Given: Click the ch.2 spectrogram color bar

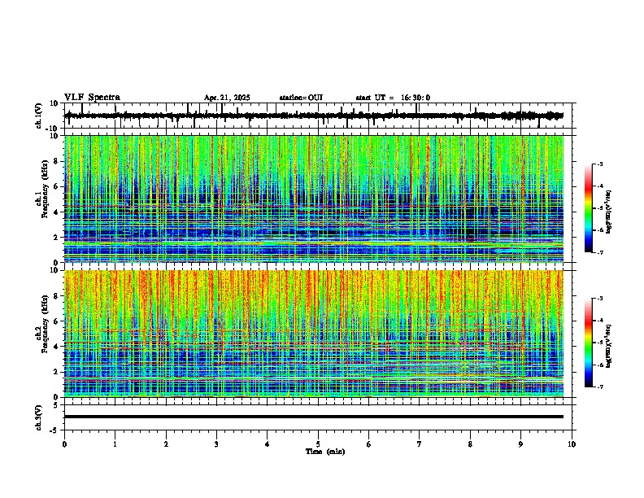Looking at the screenshot, I should 589,343.
